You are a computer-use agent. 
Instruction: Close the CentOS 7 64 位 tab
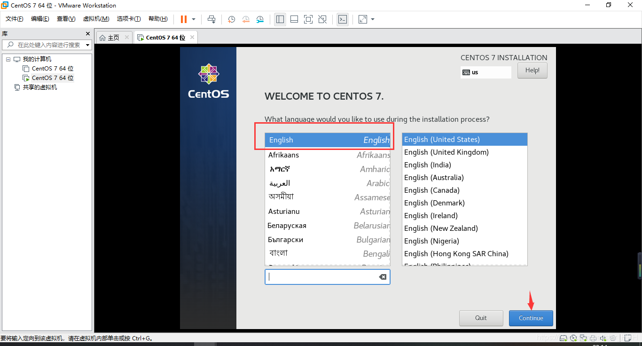192,37
